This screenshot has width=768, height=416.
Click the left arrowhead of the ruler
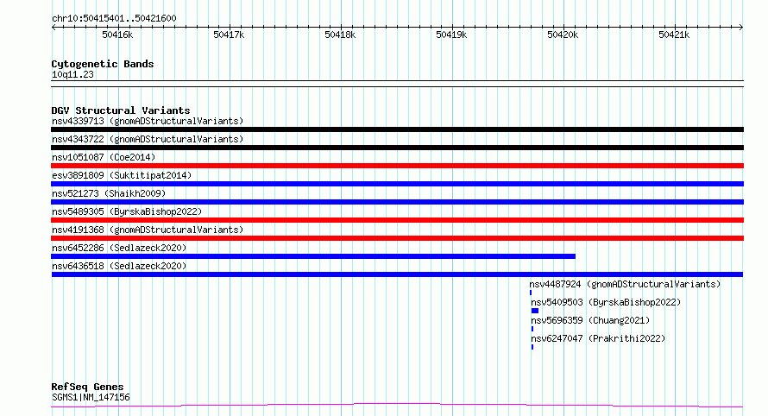coord(54,28)
